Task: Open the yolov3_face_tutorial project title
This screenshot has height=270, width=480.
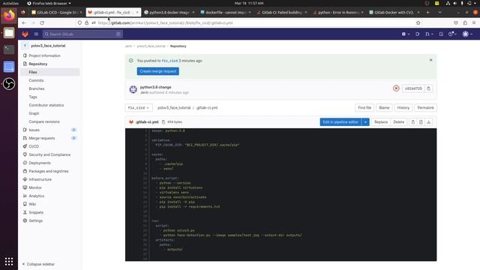Action: pyautogui.click(x=48, y=46)
